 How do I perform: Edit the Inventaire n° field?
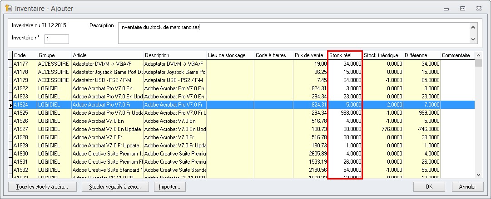pos(57,39)
